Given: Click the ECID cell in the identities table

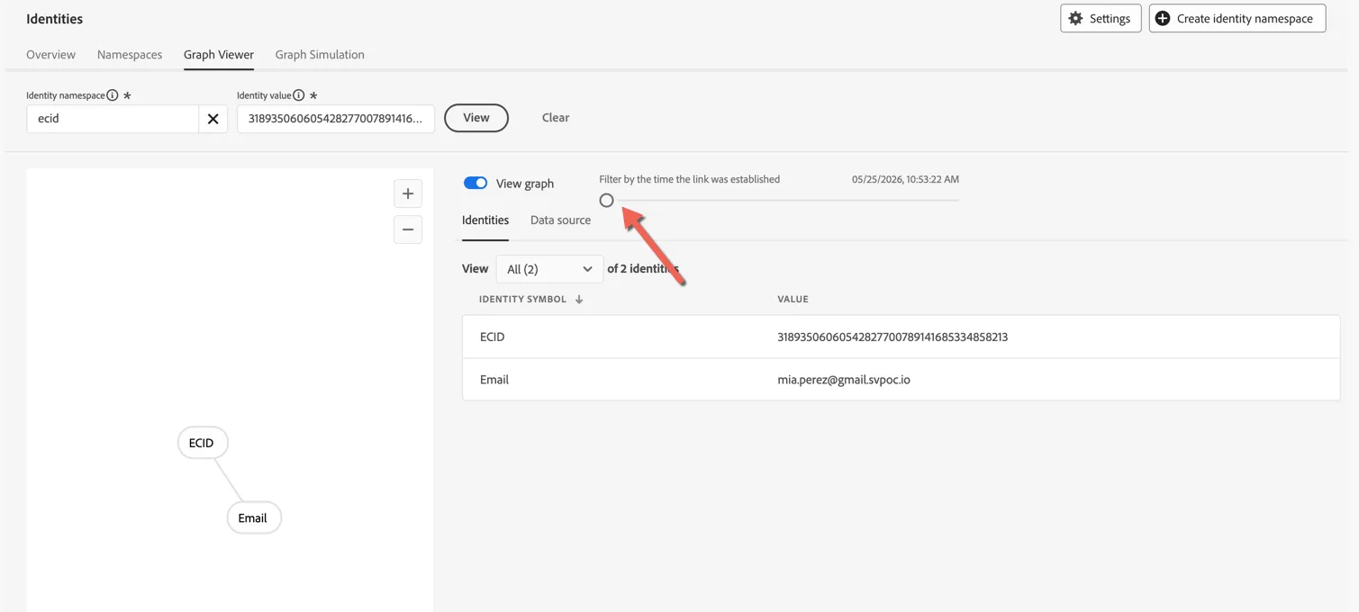Looking at the screenshot, I should click(x=493, y=337).
